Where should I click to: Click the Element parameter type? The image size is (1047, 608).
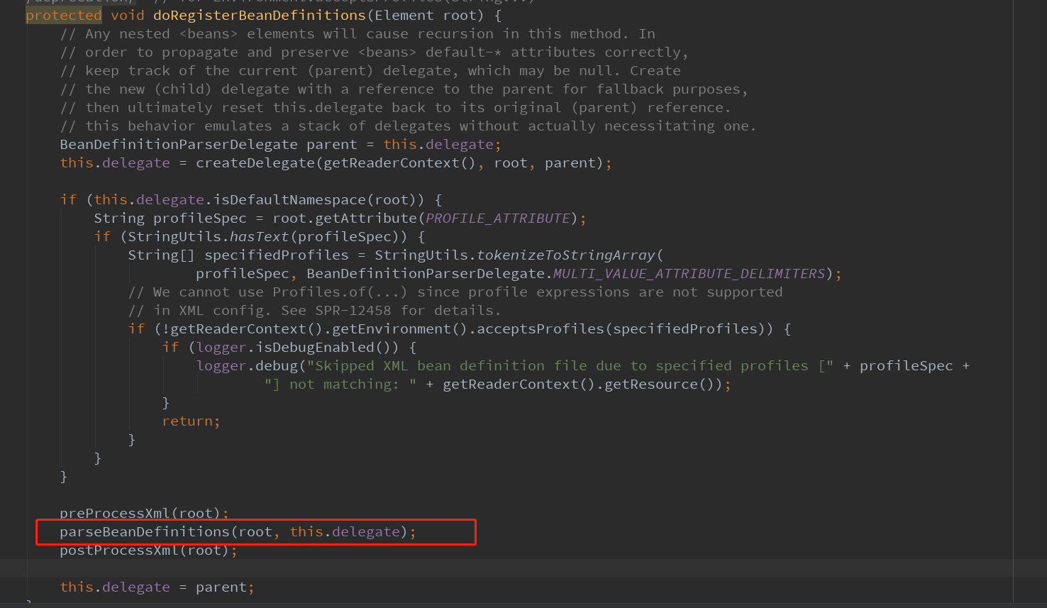click(x=404, y=15)
